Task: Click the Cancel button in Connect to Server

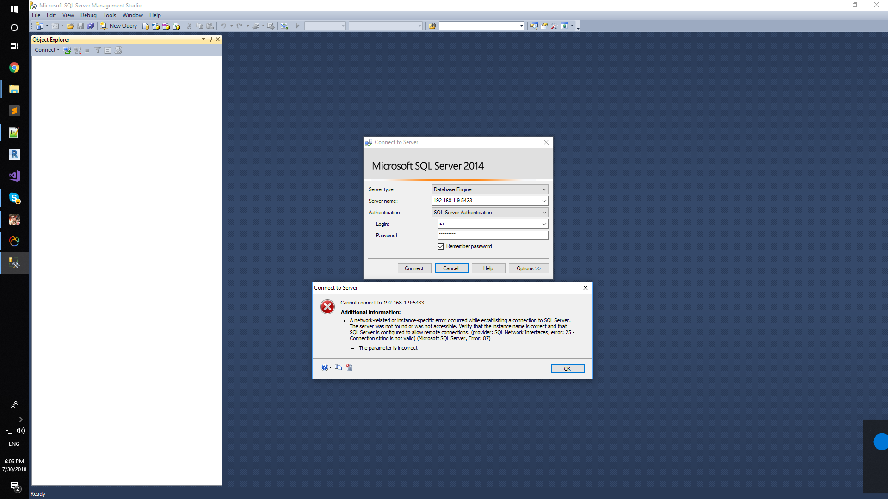Action: point(451,268)
